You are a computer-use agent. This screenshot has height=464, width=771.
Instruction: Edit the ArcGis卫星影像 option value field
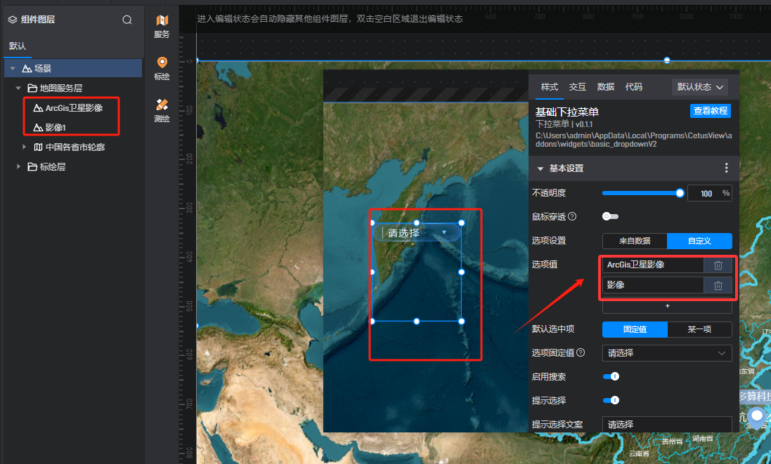coord(653,265)
